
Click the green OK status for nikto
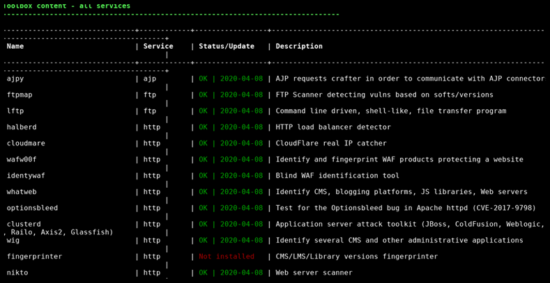coord(203,273)
